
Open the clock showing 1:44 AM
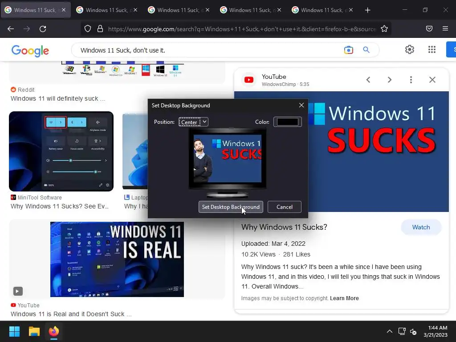pos(436,331)
